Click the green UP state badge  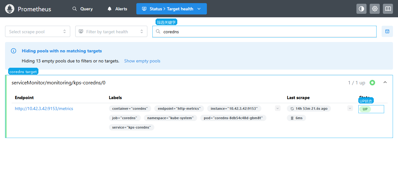click(365, 109)
